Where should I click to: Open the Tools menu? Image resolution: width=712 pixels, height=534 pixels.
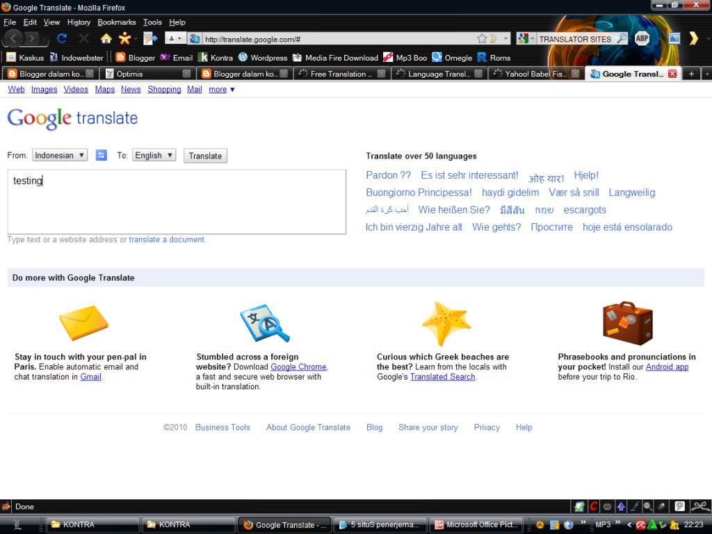tap(152, 22)
